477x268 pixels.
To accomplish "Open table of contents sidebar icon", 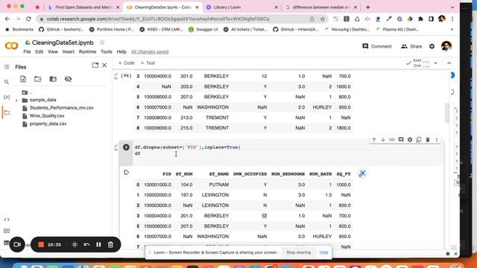I will click(x=7, y=67).
